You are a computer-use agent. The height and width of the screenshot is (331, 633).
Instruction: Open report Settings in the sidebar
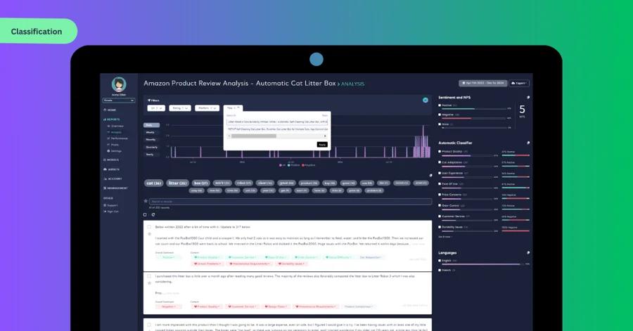click(x=114, y=151)
